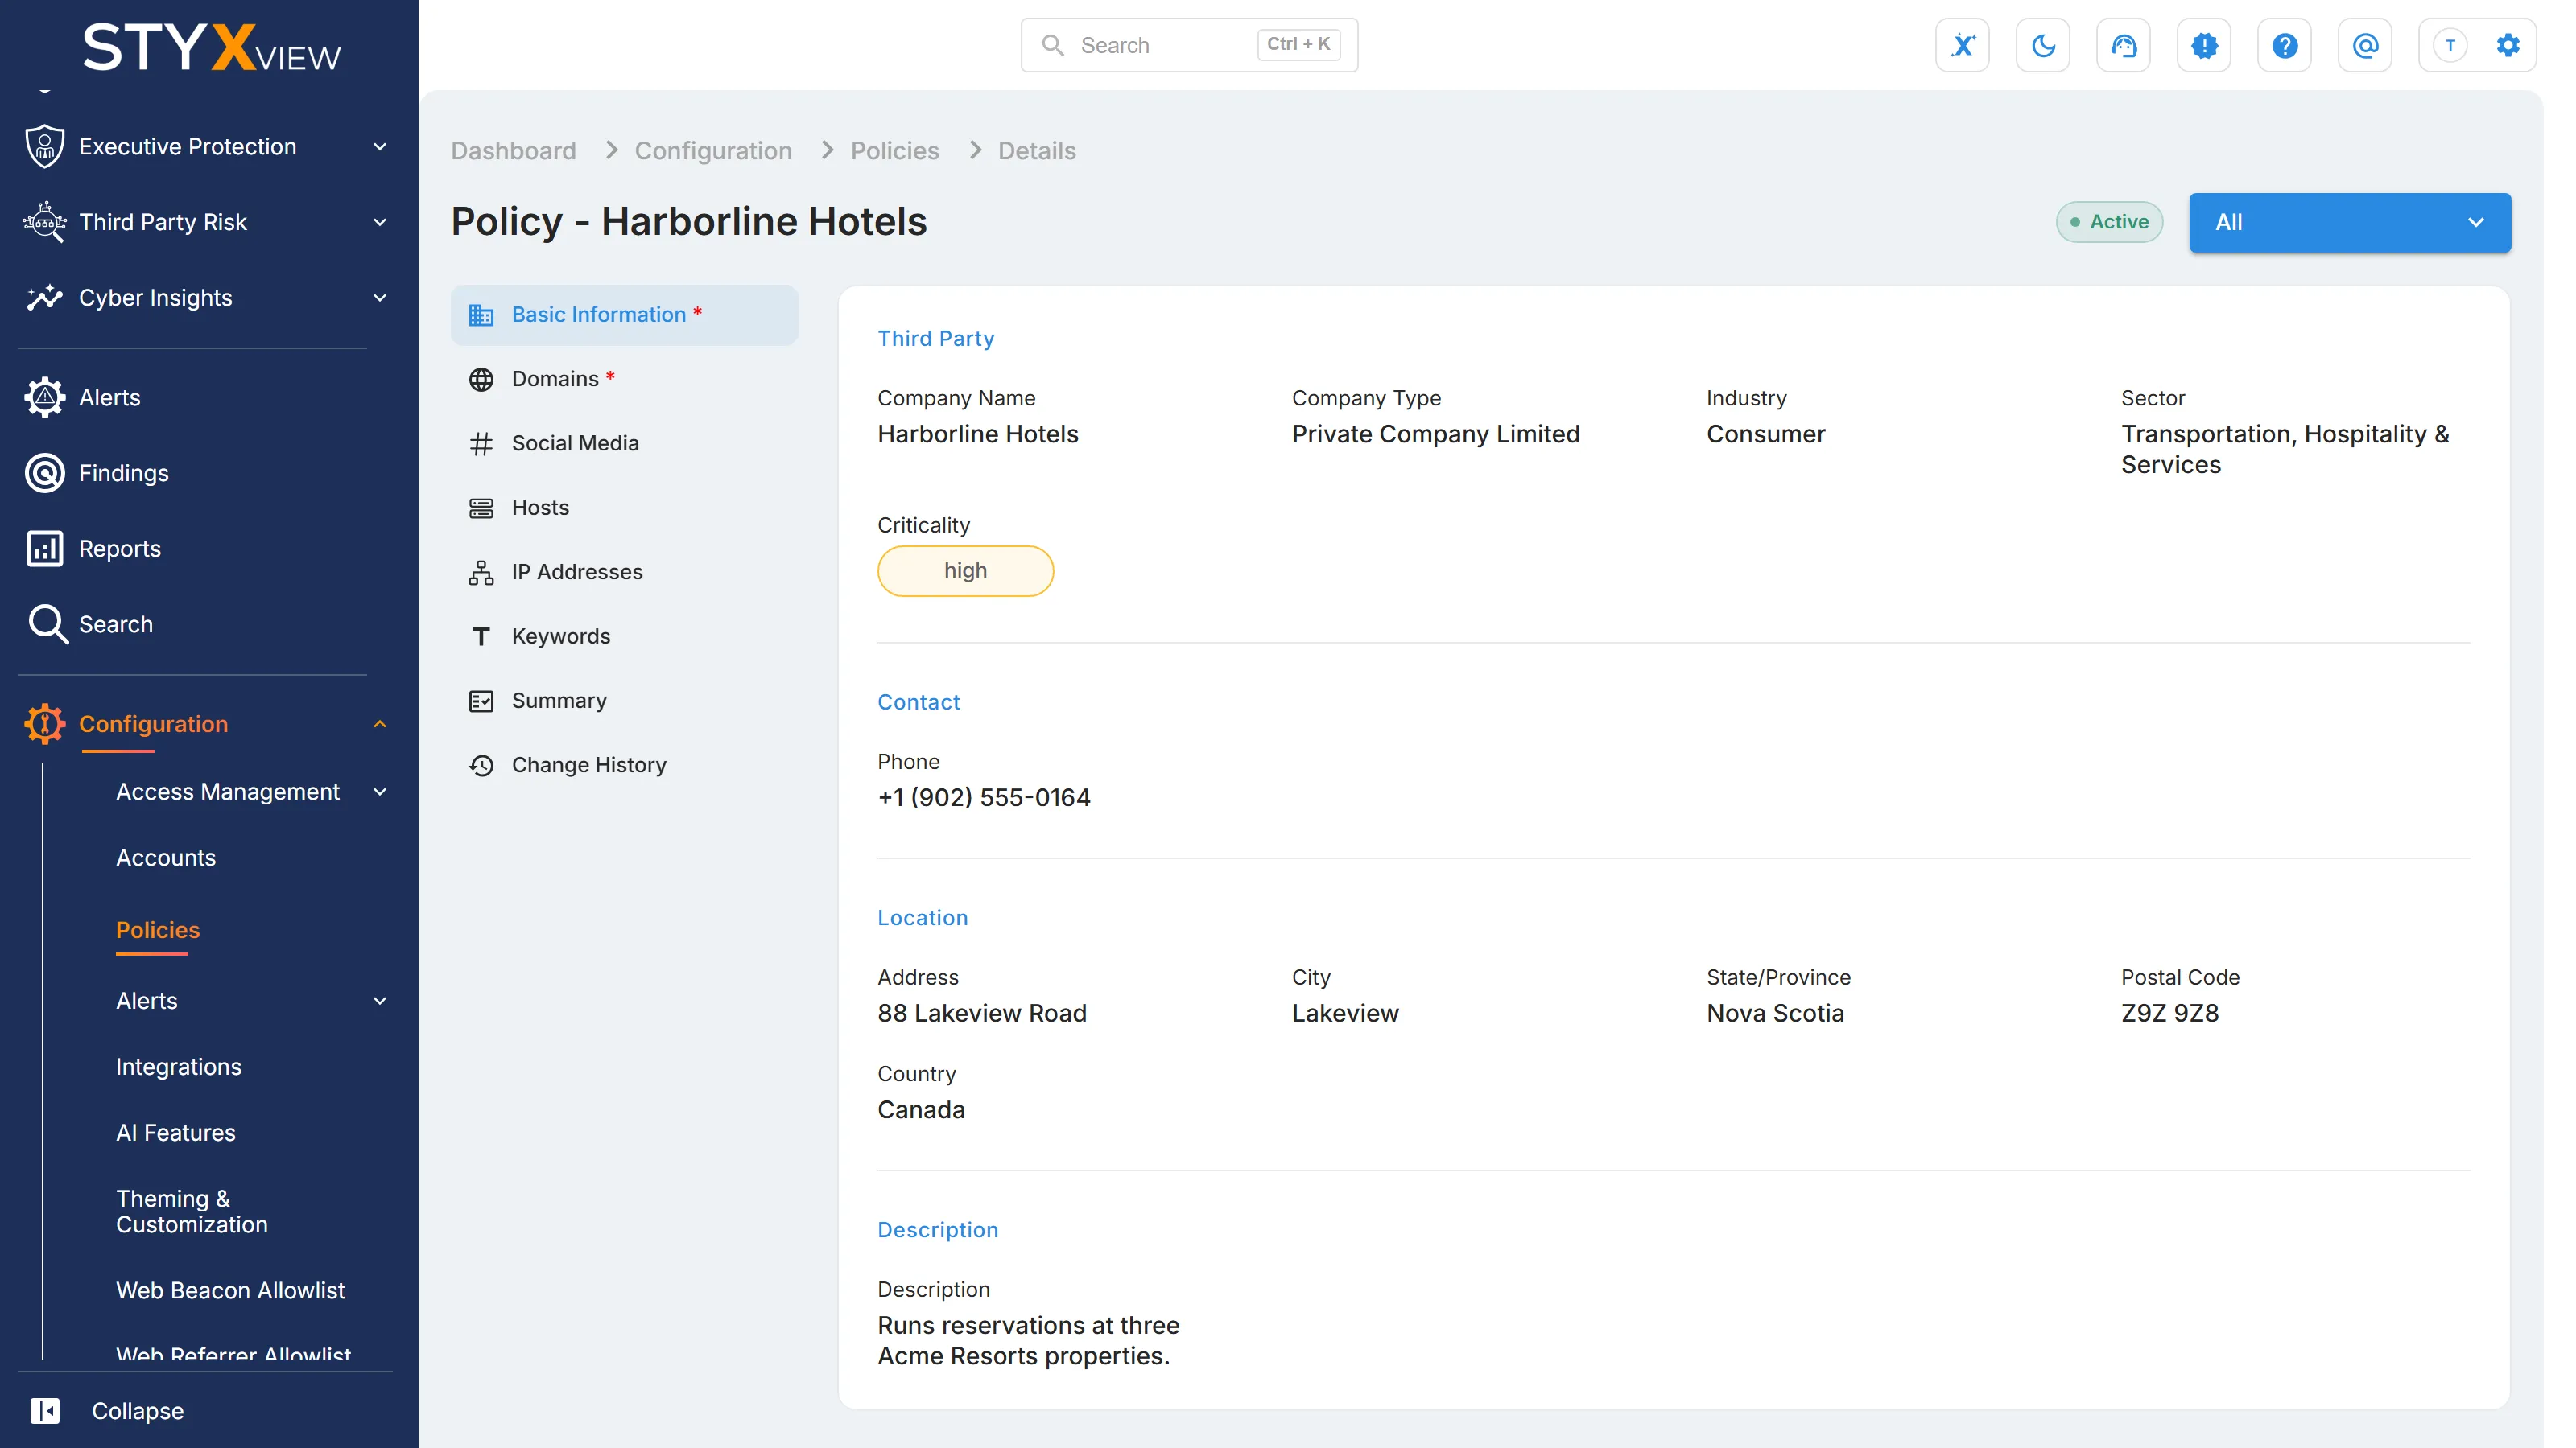
Task: Click the search magnifier icon in search box
Action: click(1052, 45)
